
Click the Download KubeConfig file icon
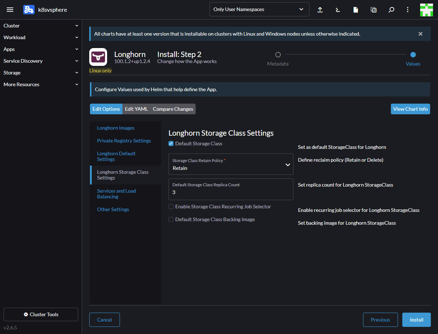(356, 10)
